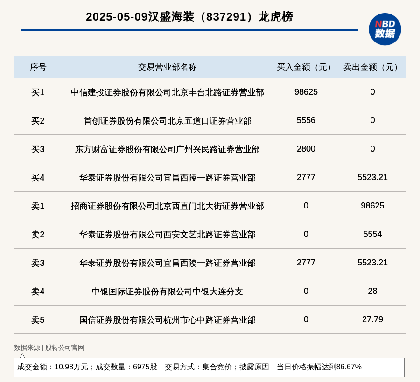Select the 买1 row label
Image resolution: width=420 pixels, height=382 pixels.
38,92
